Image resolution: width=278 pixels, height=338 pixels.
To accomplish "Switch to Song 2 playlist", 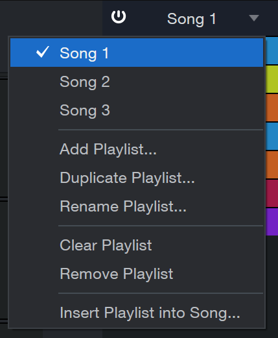I will pyautogui.click(x=137, y=82).
